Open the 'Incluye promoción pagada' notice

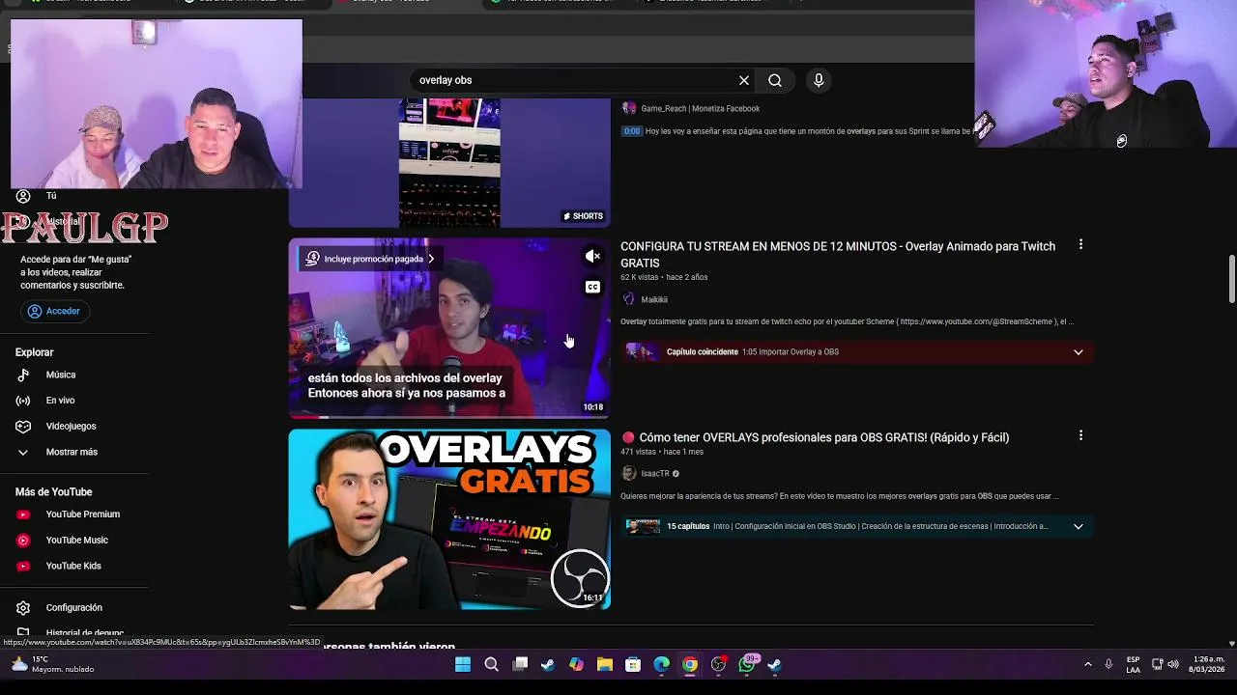coord(371,259)
